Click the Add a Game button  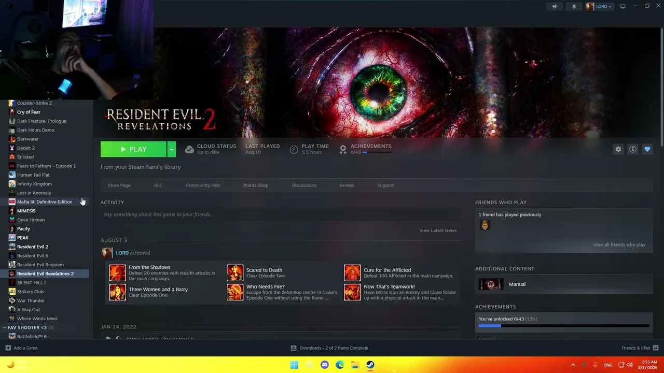(x=21, y=348)
